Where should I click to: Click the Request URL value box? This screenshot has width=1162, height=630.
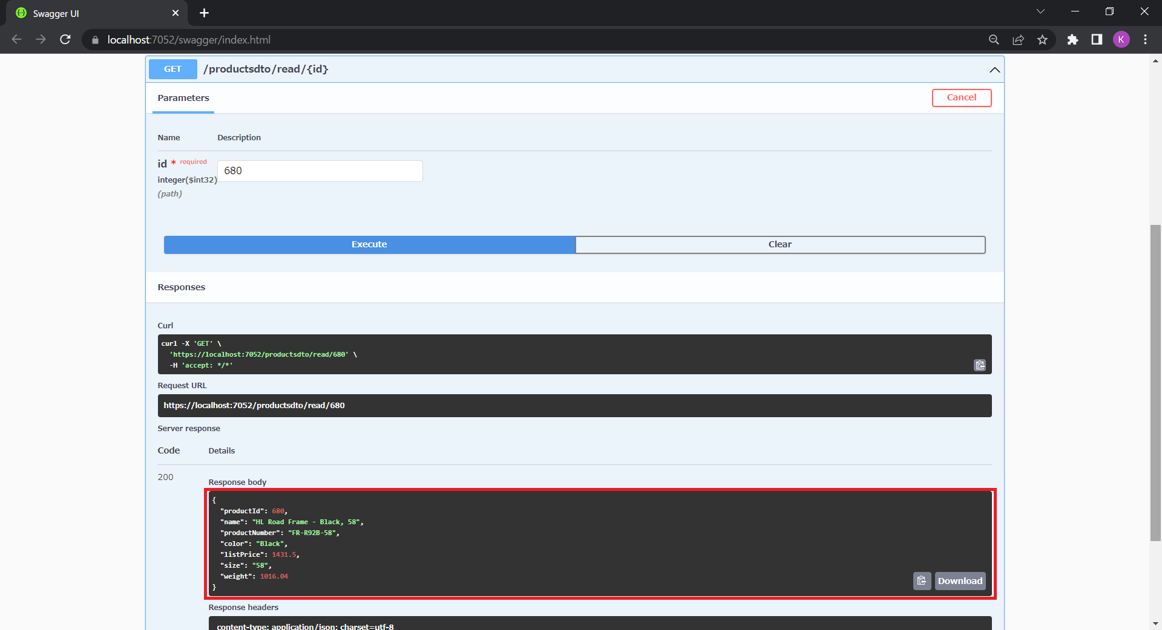tap(574, 406)
